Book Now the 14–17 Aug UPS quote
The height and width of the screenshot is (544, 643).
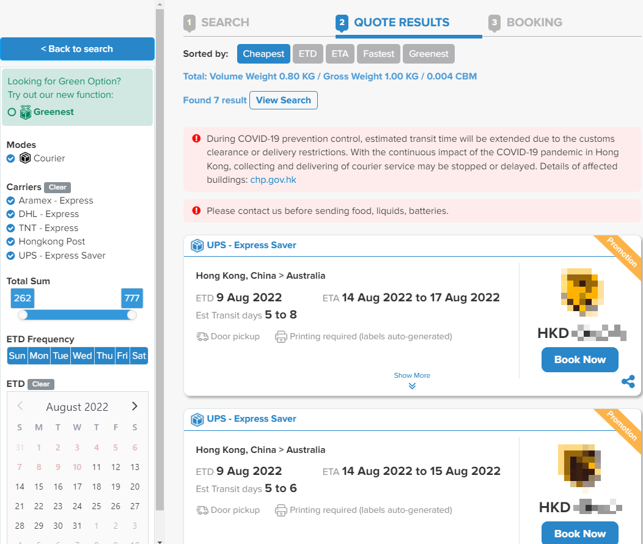tap(580, 359)
